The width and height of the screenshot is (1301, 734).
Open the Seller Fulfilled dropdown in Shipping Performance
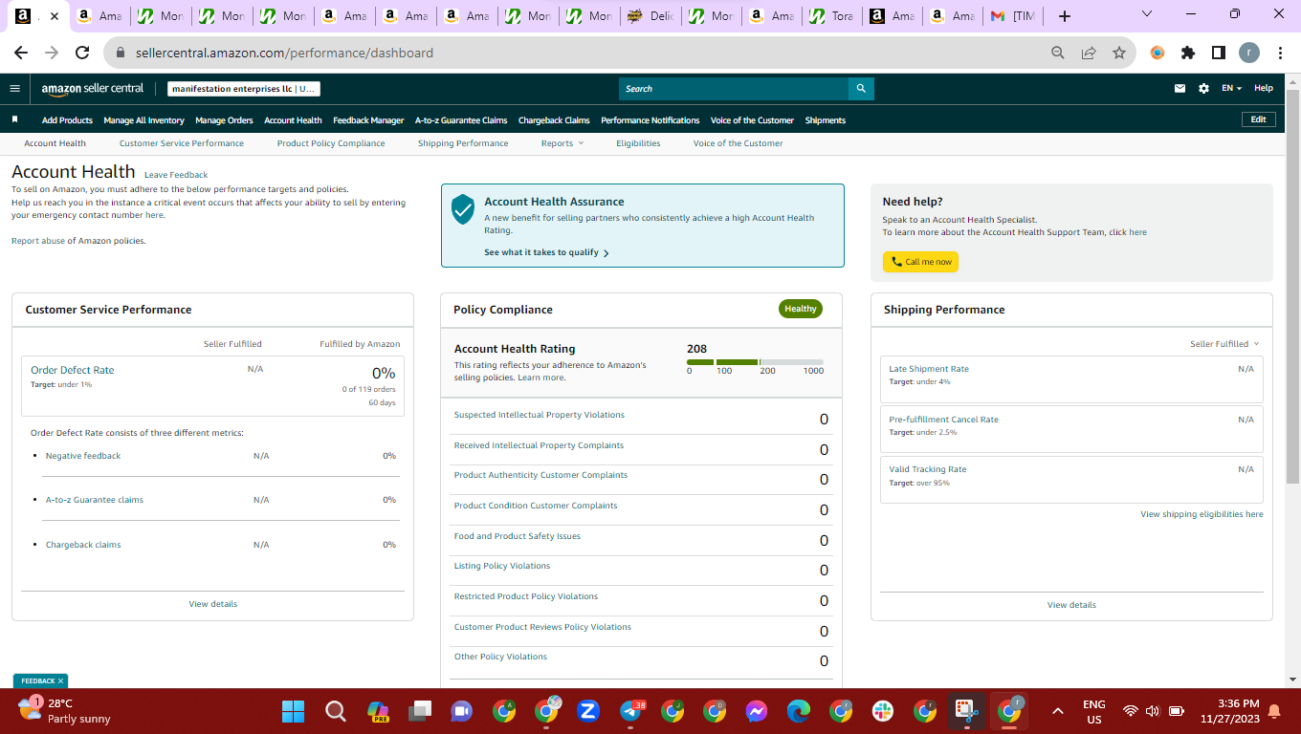tap(1224, 344)
